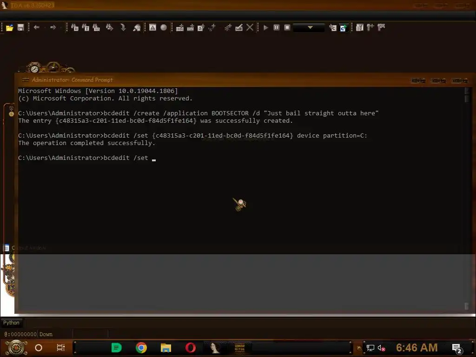Open the debugger selection dropdown
476x357 pixels.
click(x=309, y=27)
